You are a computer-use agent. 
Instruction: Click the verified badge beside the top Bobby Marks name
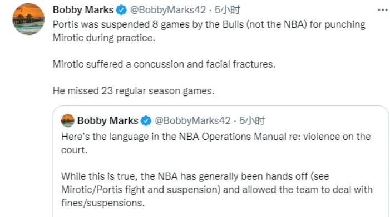122,10
